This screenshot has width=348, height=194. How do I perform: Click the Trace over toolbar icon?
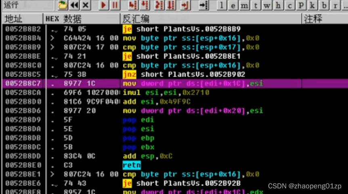(x=171, y=5)
